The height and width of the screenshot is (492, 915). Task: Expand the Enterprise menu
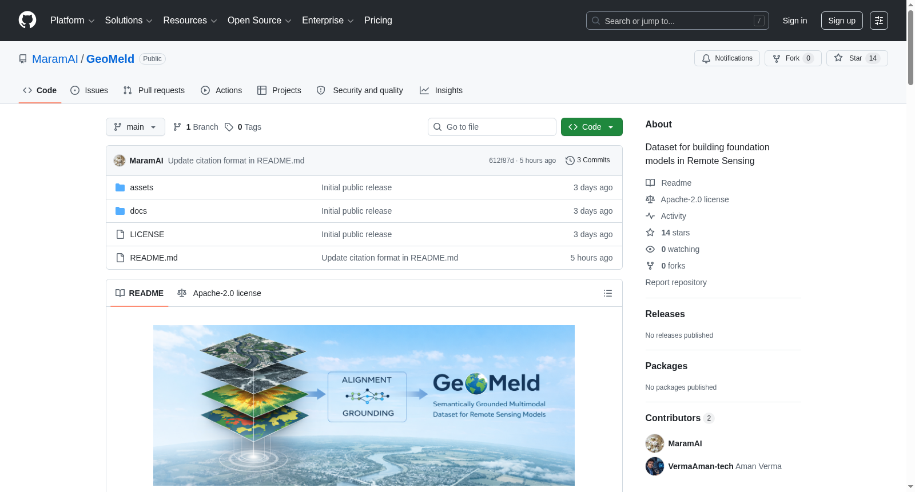(328, 21)
